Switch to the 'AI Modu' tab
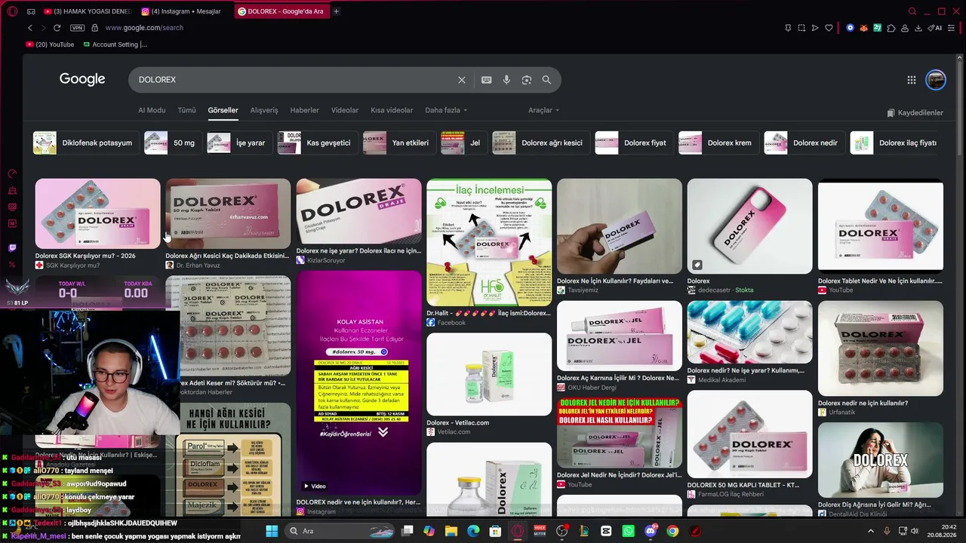 click(x=152, y=110)
